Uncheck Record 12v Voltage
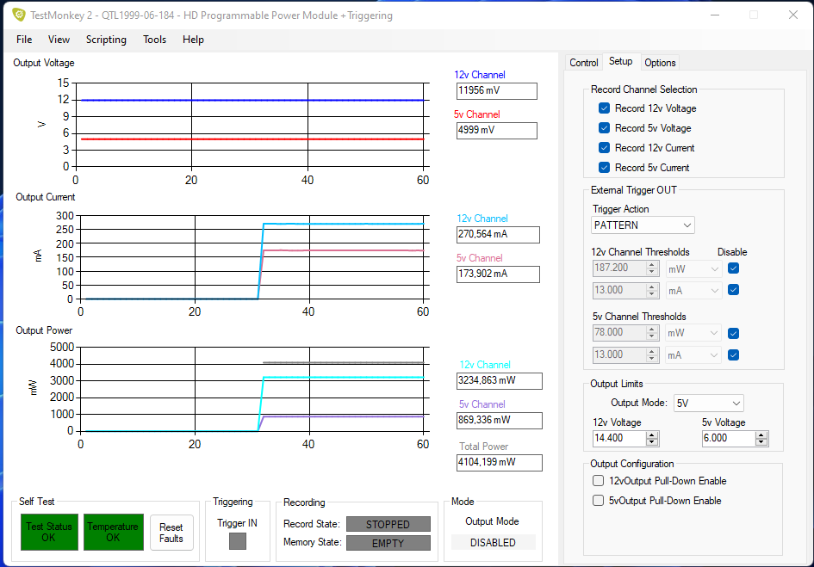The image size is (814, 567). tap(604, 108)
